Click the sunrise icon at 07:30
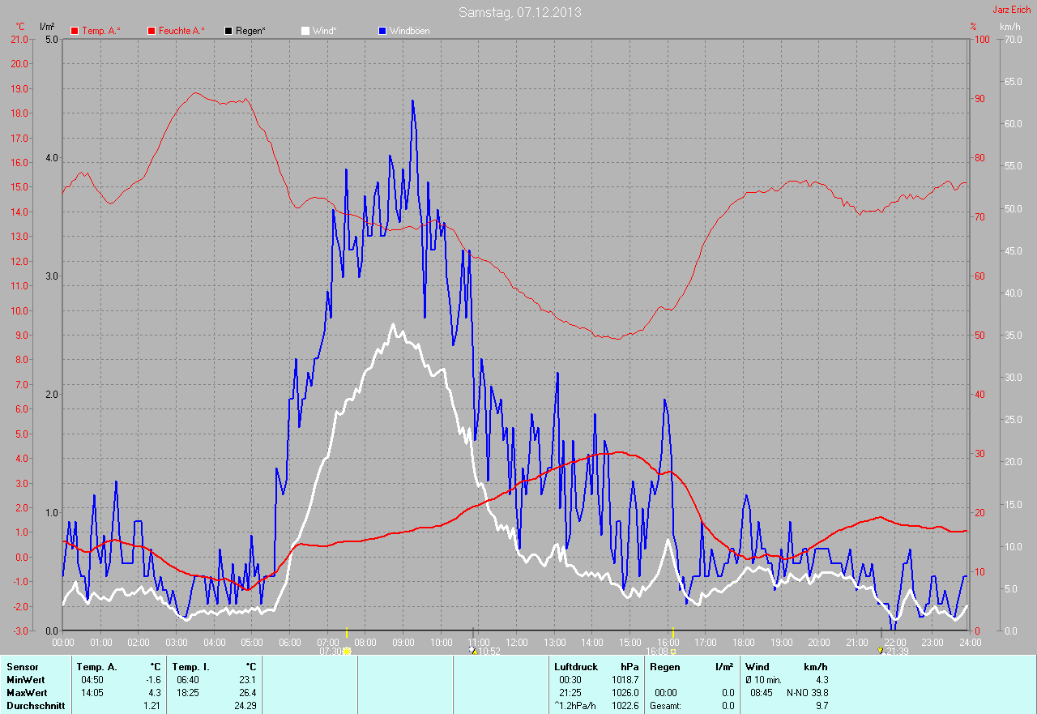 click(347, 651)
